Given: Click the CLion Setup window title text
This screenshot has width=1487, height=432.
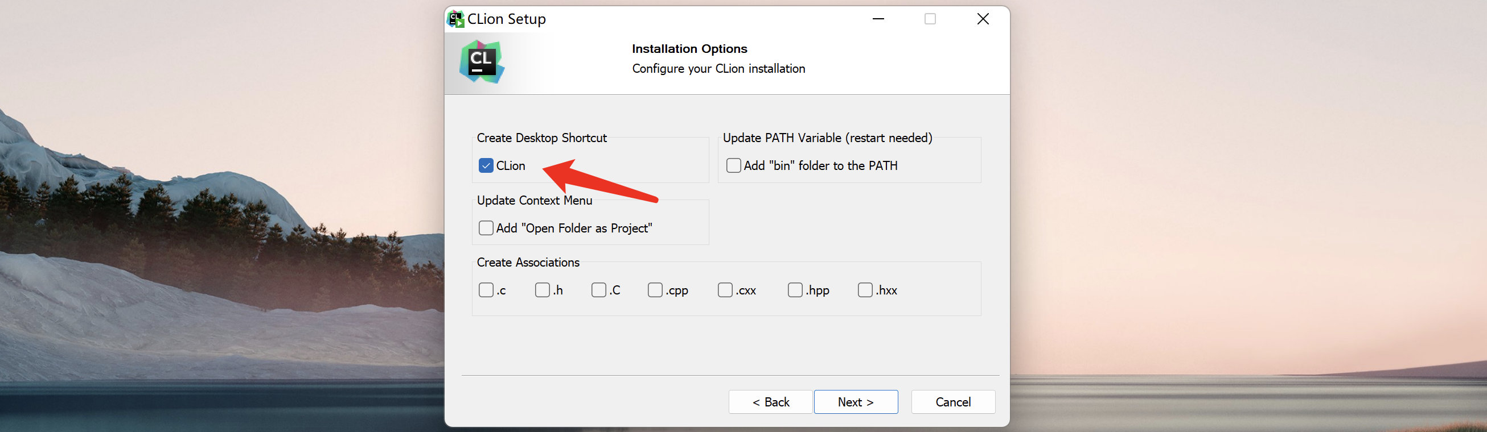Looking at the screenshot, I should point(506,19).
